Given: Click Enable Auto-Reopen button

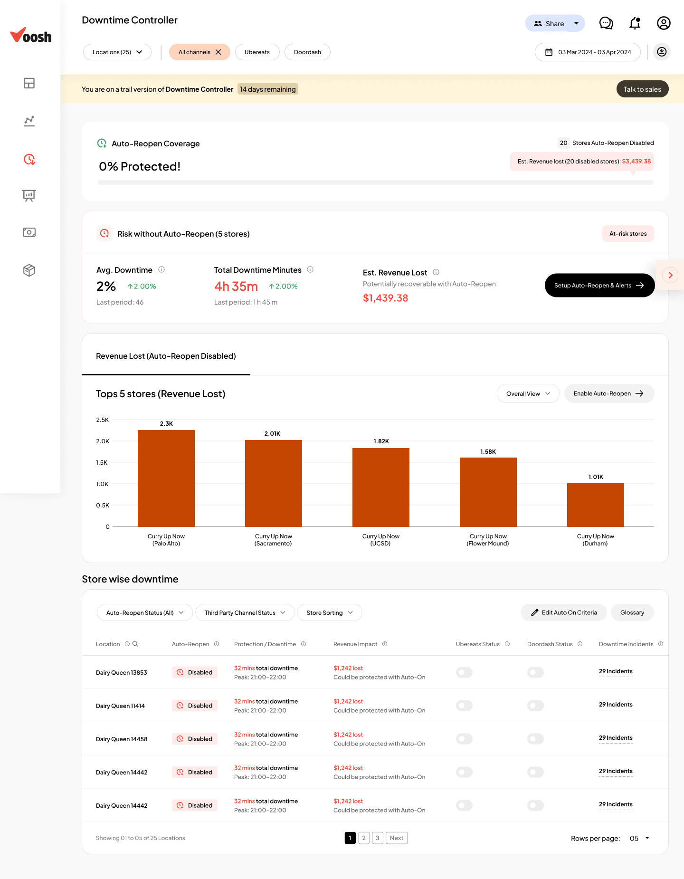Looking at the screenshot, I should point(609,393).
